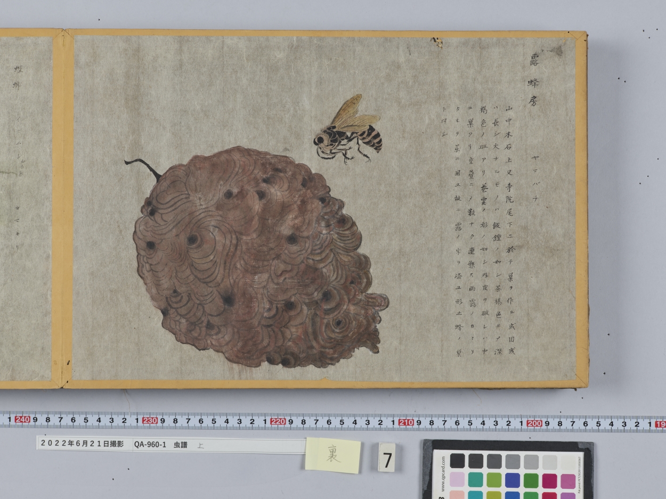Click the date text 2022年6月21日撮影

click(82, 443)
